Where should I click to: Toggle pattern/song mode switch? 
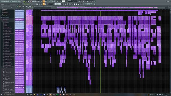(x=24, y=2)
